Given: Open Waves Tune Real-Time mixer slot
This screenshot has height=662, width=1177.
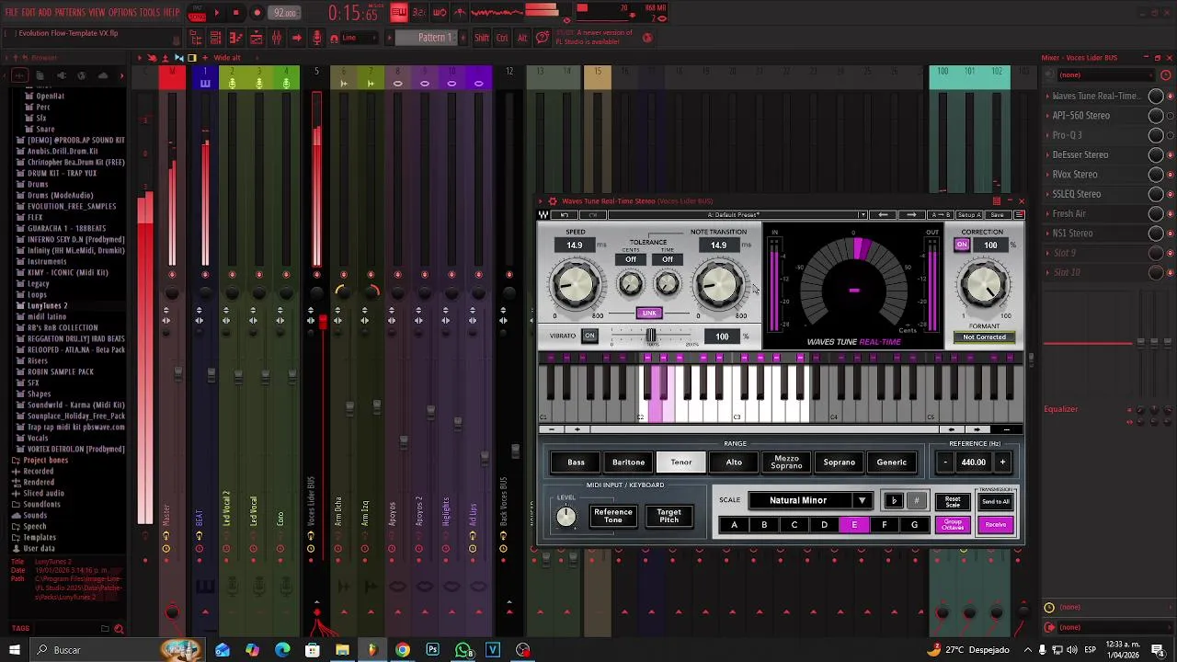Looking at the screenshot, I should click(x=1095, y=96).
